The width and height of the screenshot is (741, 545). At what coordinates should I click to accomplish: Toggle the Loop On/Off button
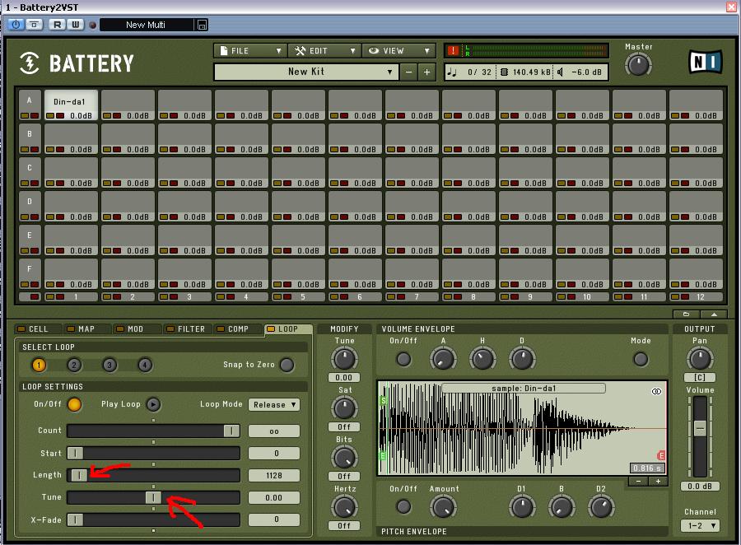click(74, 404)
